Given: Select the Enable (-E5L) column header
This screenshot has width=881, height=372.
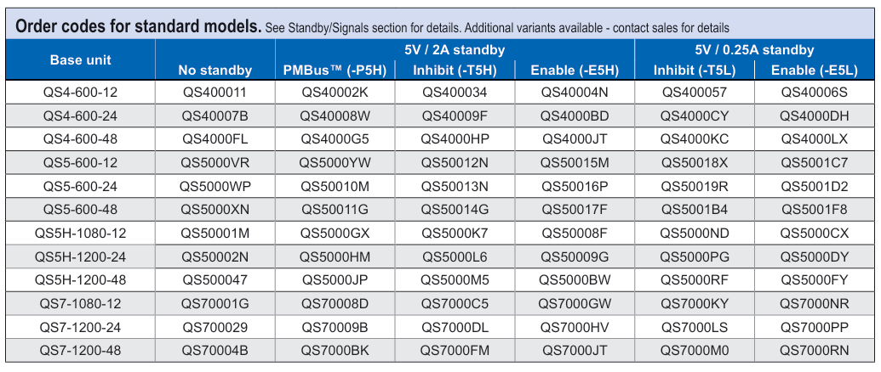Looking at the screenshot, I should 814,70.
